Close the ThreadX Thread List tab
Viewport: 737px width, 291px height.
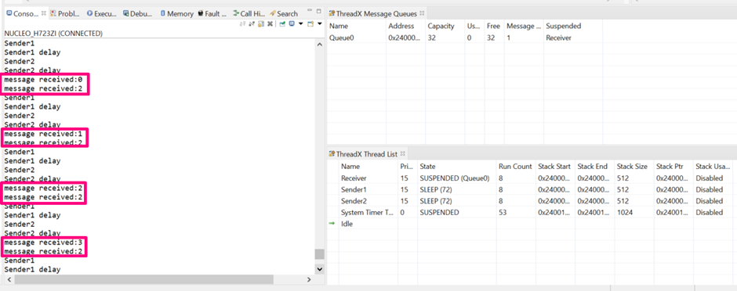point(402,153)
